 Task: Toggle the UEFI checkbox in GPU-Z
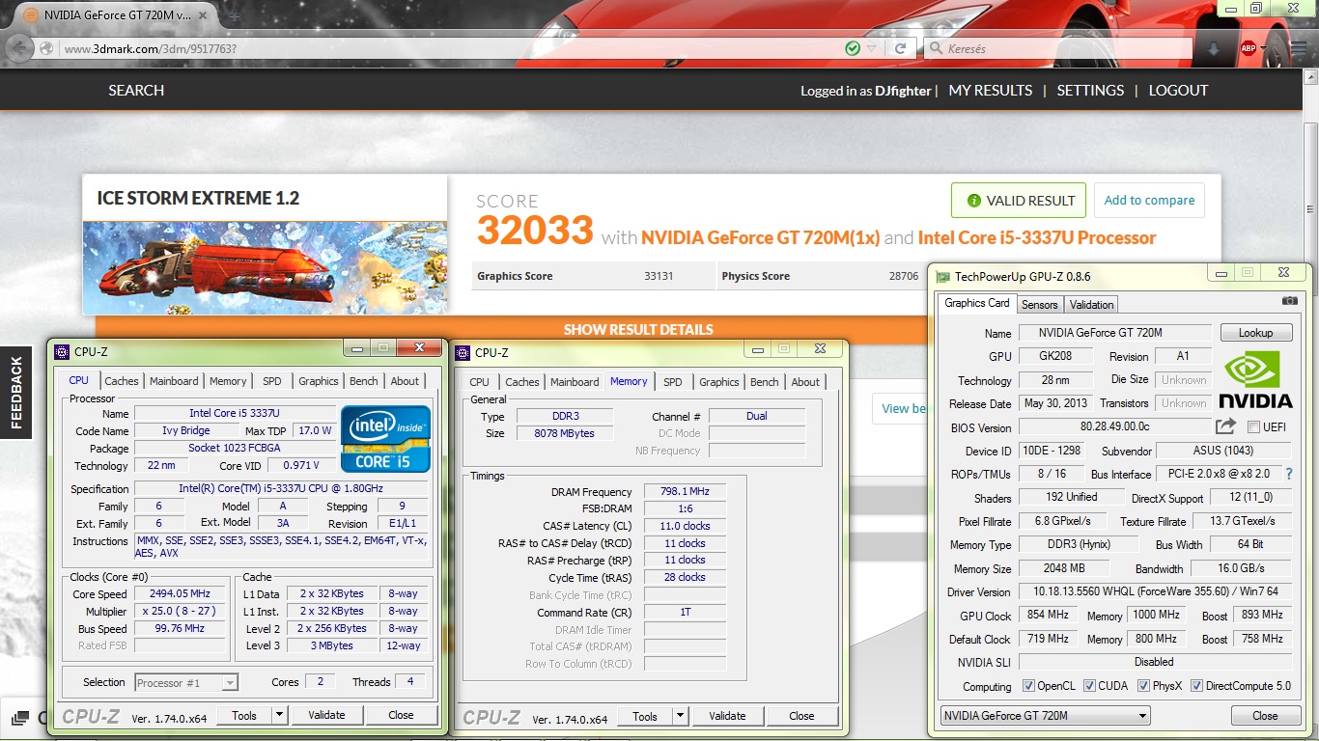(x=1253, y=426)
